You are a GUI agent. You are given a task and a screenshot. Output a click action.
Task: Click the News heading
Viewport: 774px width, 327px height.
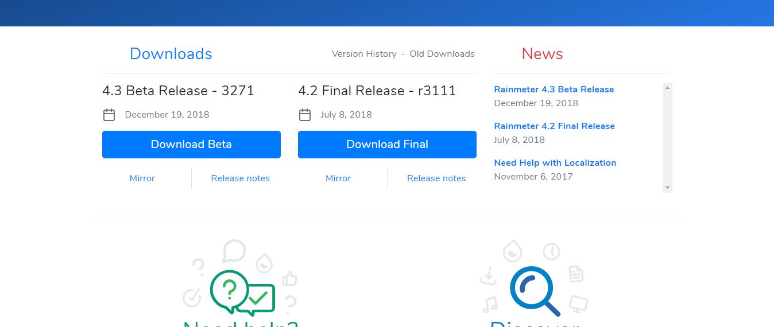(x=542, y=54)
